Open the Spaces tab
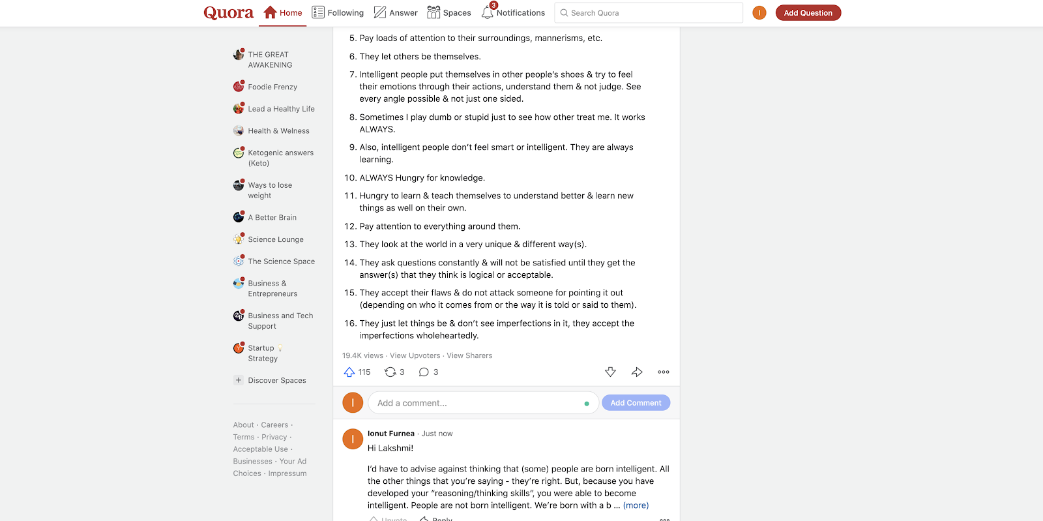 449,12
